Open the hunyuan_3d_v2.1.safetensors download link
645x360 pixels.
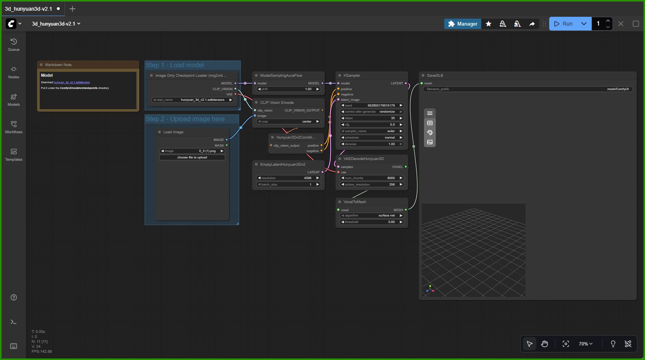[x=72, y=82]
